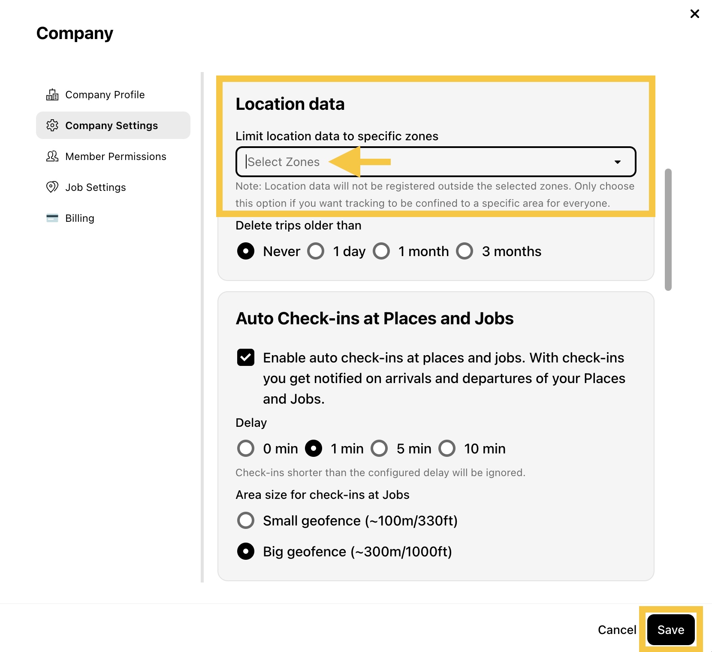The image size is (712, 652).
Task: Choose 3 months trip deletion option
Action: 465,251
